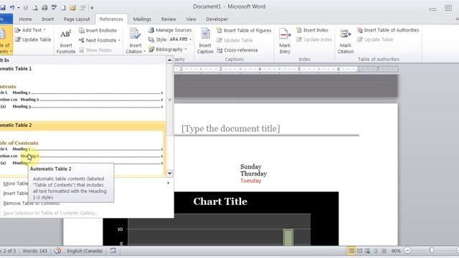Viewport: 459px width, 258px height.
Task: Open the View tab
Action: 191,19
